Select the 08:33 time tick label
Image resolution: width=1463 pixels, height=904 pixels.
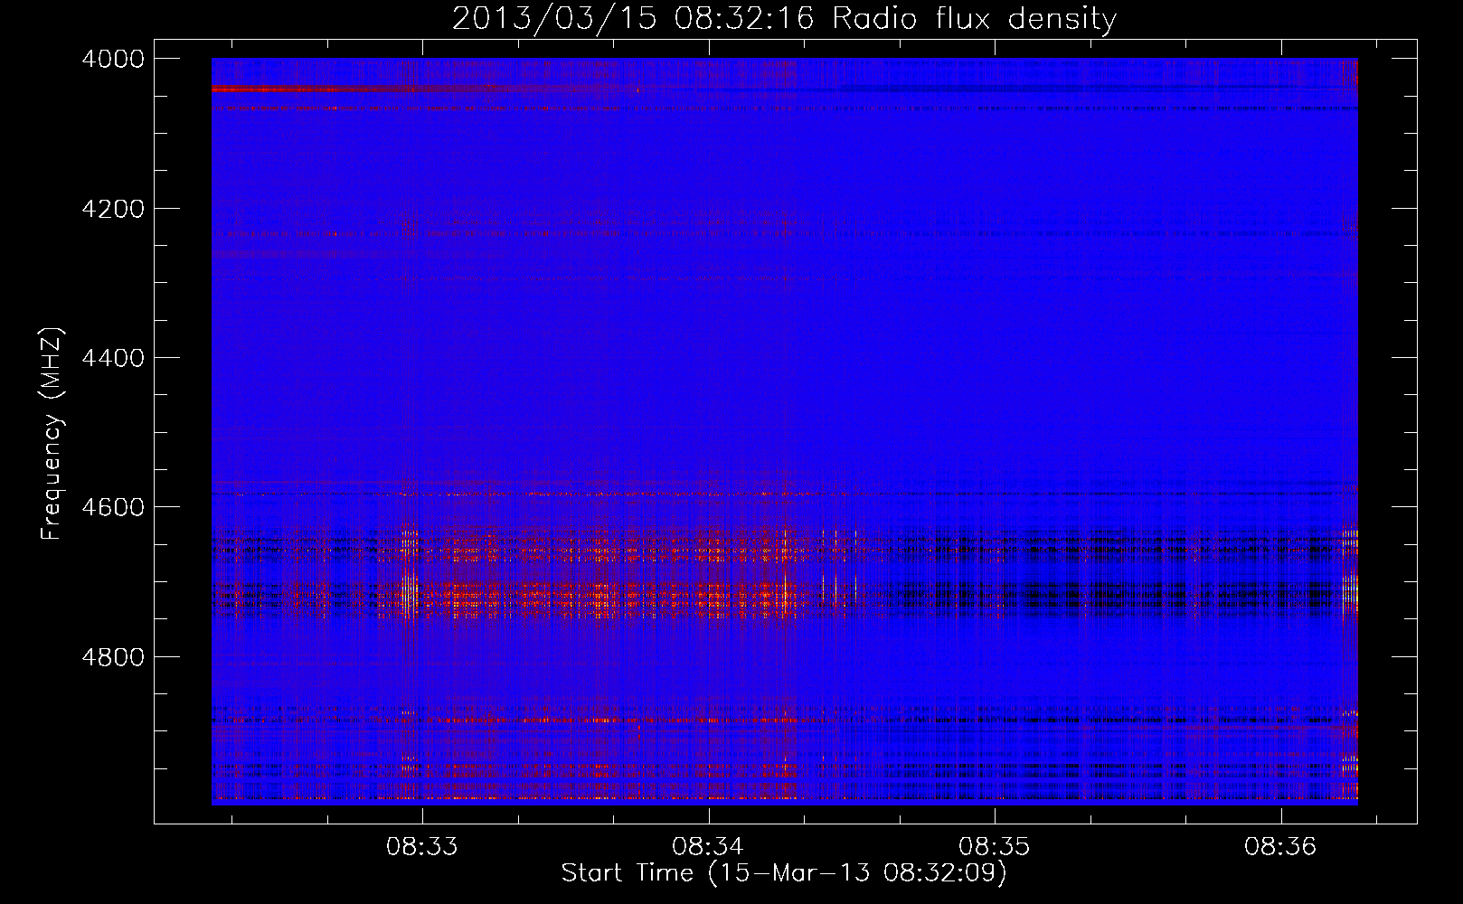coord(421,847)
